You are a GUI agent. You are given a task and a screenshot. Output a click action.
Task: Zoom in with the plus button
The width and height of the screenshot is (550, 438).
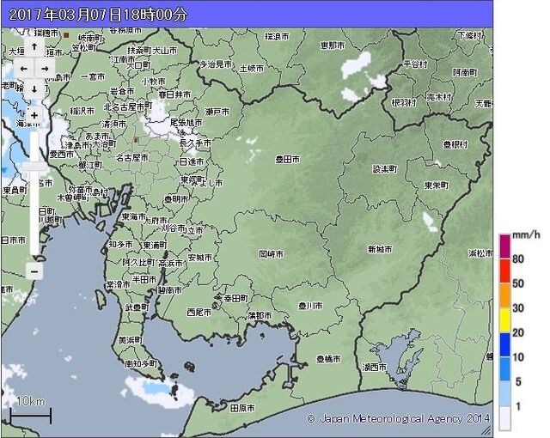click(x=34, y=115)
